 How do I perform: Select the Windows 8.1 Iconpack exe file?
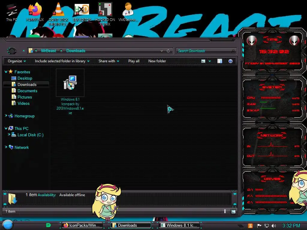(70, 92)
